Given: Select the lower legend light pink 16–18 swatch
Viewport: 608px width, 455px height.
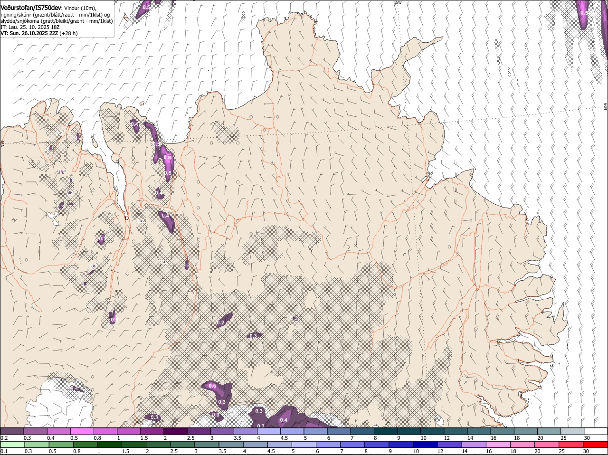Looking at the screenshot, I should [498, 445].
